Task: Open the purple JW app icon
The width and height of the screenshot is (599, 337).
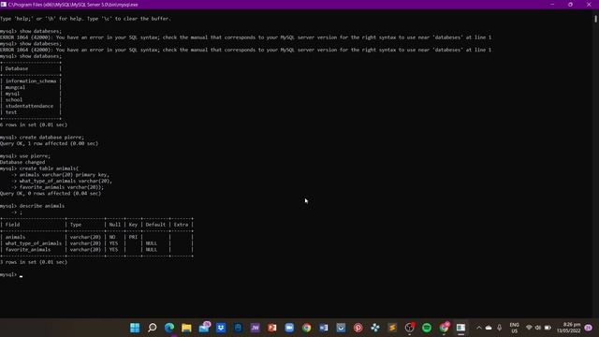Action: (256, 328)
